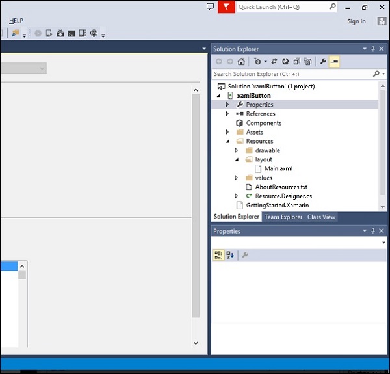Click the Sync with Active Document icon
The height and width of the screenshot is (374, 390).
coord(274,62)
